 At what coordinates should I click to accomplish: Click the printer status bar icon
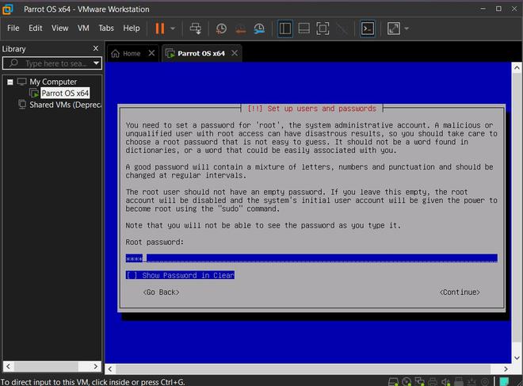pyautogui.click(x=433, y=382)
